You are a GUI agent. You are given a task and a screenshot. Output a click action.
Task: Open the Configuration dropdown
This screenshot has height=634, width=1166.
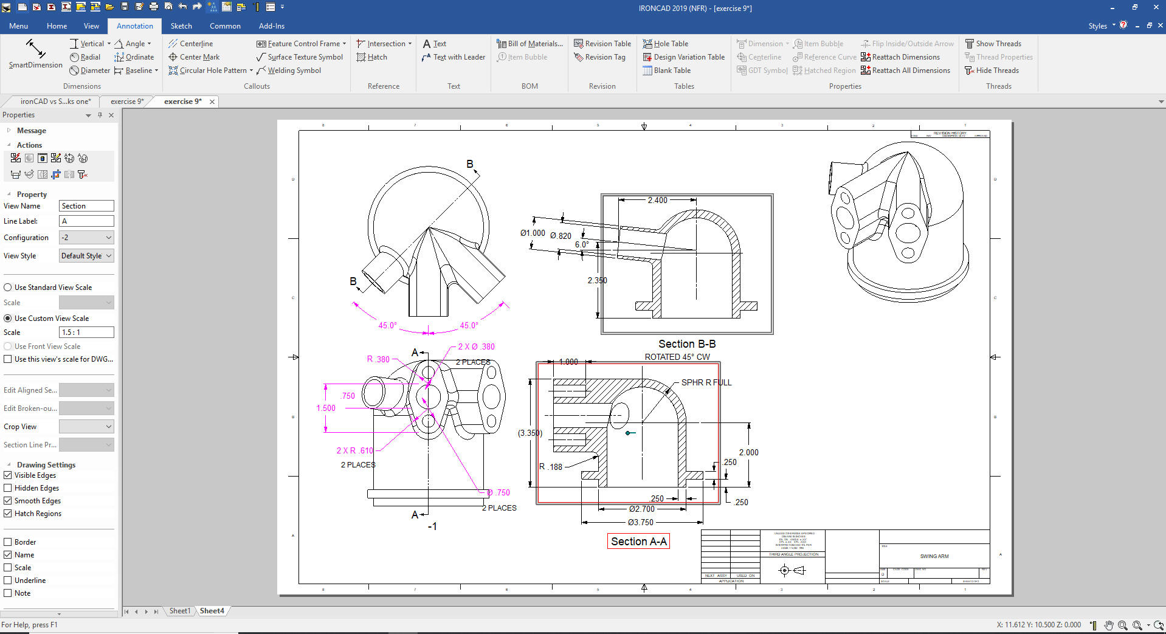pyautogui.click(x=86, y=238)
